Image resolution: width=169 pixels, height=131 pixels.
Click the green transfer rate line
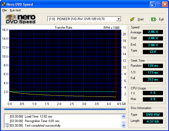pos(63,92)
